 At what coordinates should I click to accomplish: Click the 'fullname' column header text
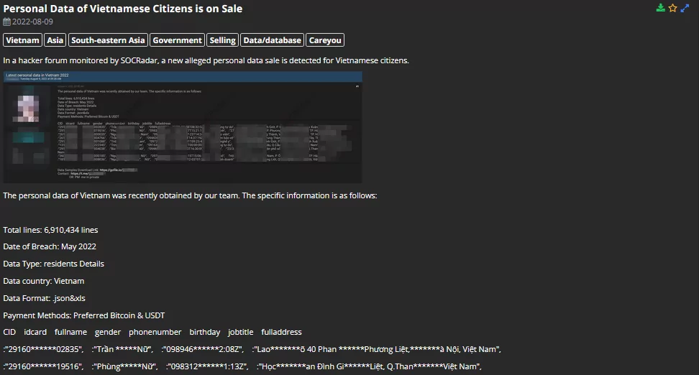pyautogui.click(x=71, y=332)
